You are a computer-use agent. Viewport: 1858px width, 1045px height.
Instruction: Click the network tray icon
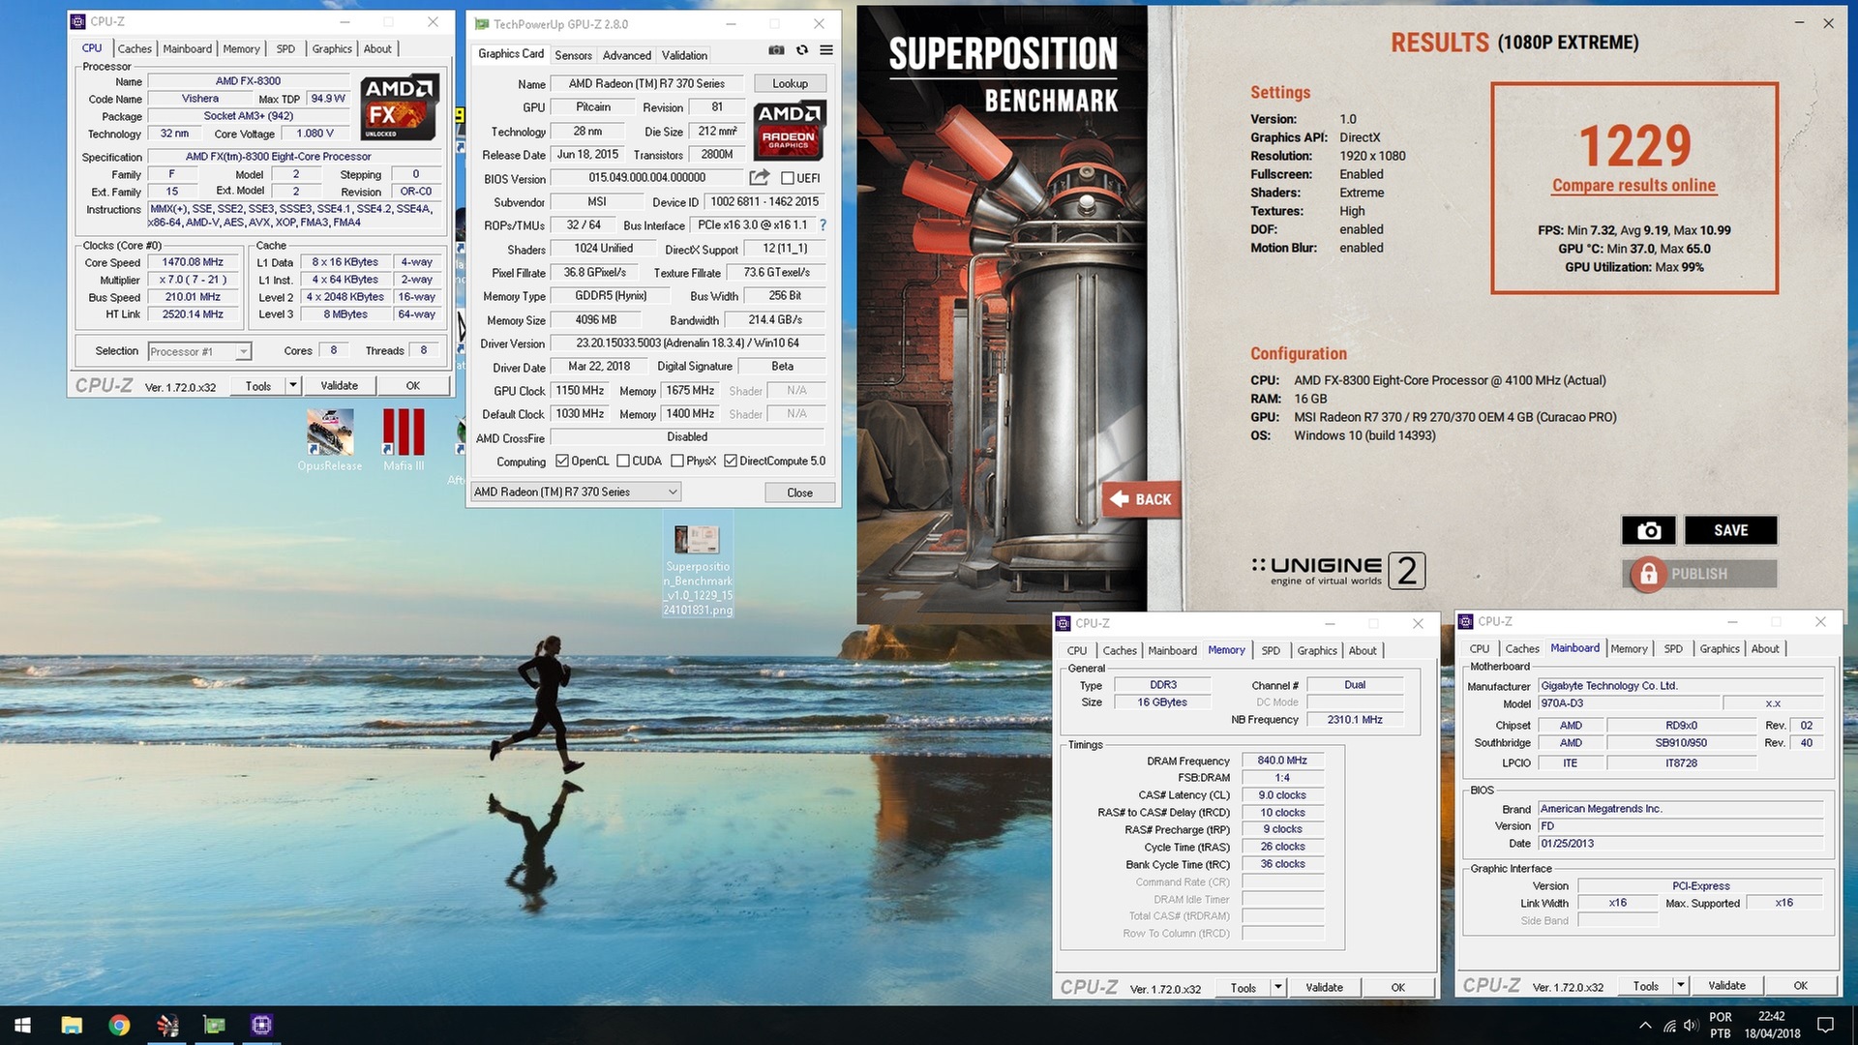pyautogui.click(x=1669, y=1025)
